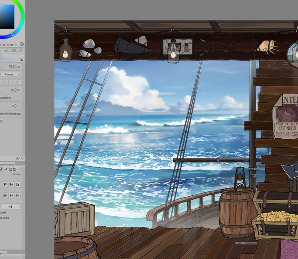Image resolution: width=298 pixels, height=259 pixels.
Task: Distribute layers by right edges
Action: (x=18, y=196)
